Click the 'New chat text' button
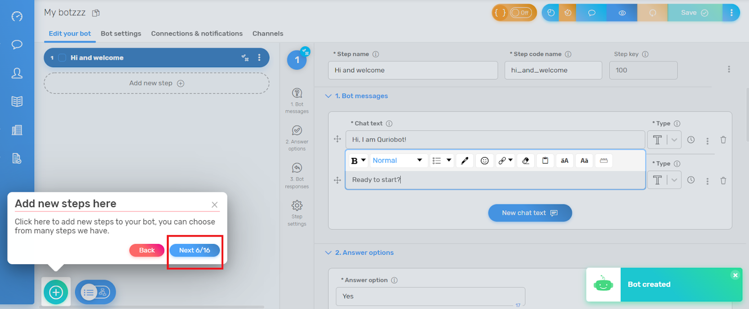 tap(530, 213)
